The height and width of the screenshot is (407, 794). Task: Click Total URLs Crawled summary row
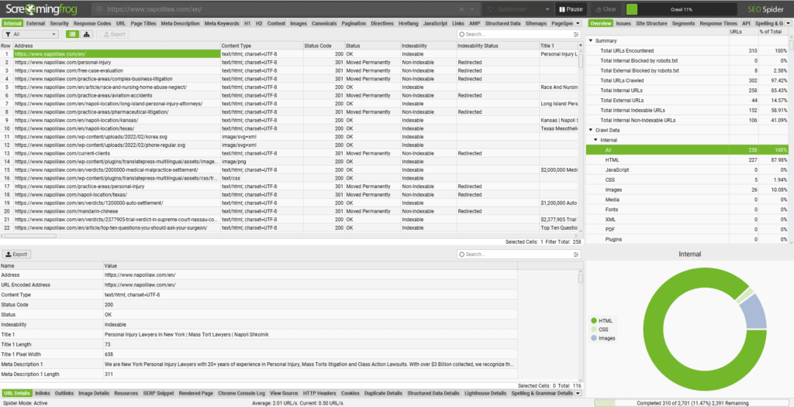click(687, 80)
